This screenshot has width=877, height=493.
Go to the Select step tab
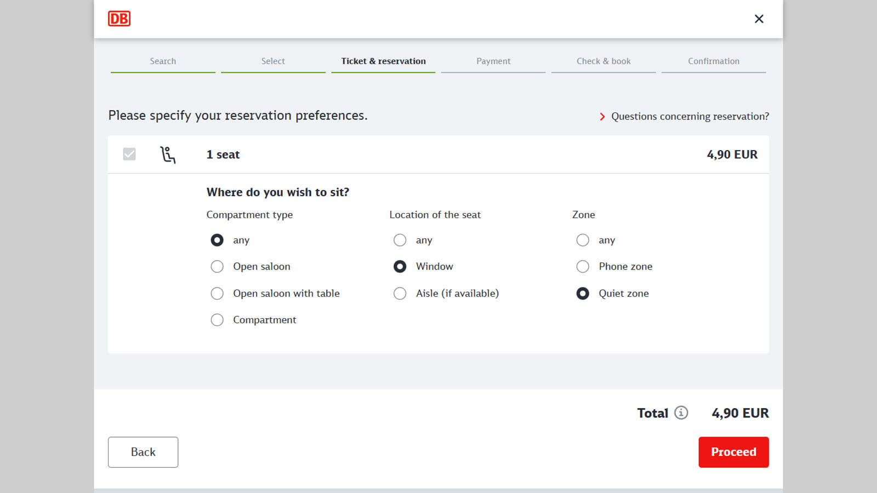(273, 61)
